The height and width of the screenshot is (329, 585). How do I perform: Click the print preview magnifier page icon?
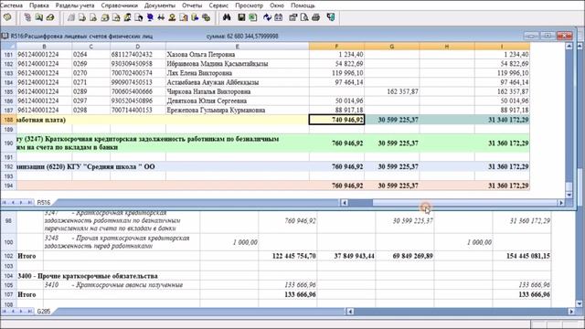pos(304,17)
